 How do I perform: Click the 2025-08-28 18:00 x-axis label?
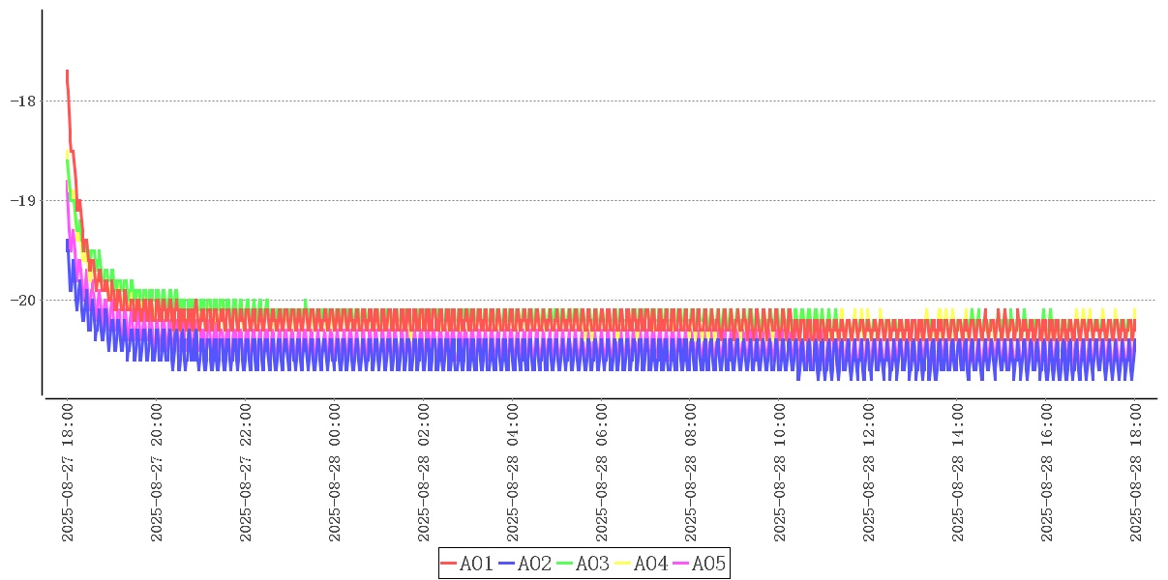point(1136,473)
